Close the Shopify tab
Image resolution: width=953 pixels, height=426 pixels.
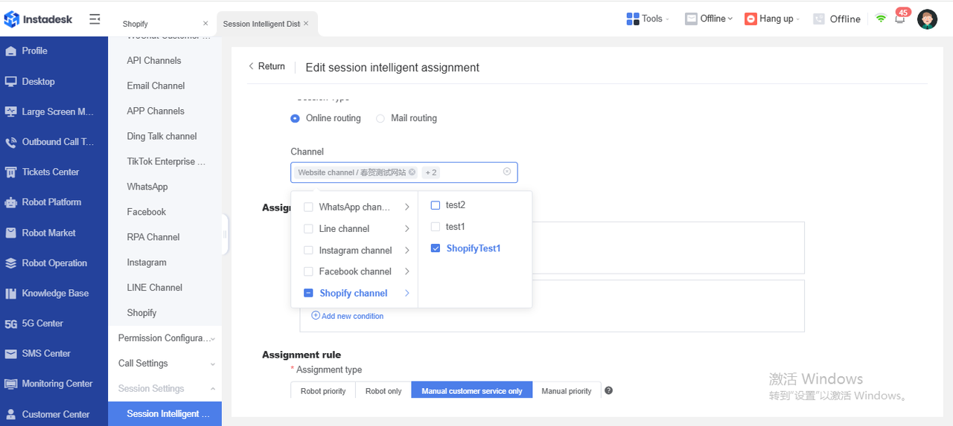pos(205,24)
